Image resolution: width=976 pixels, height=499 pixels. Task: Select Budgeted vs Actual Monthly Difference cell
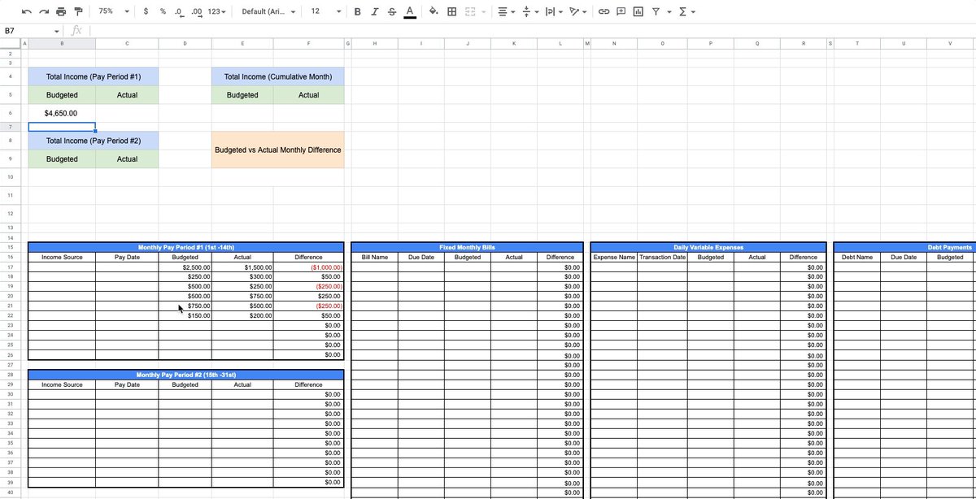click(x=278, y=150)
